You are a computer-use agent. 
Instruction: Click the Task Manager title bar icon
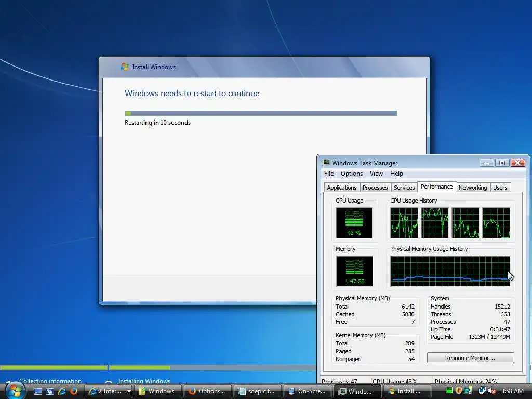[x=326, y=163]
